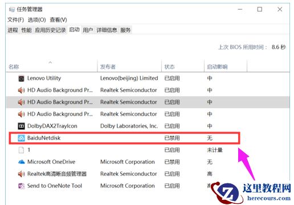Select the BaiduNetdisk entry name

(44, 138)
